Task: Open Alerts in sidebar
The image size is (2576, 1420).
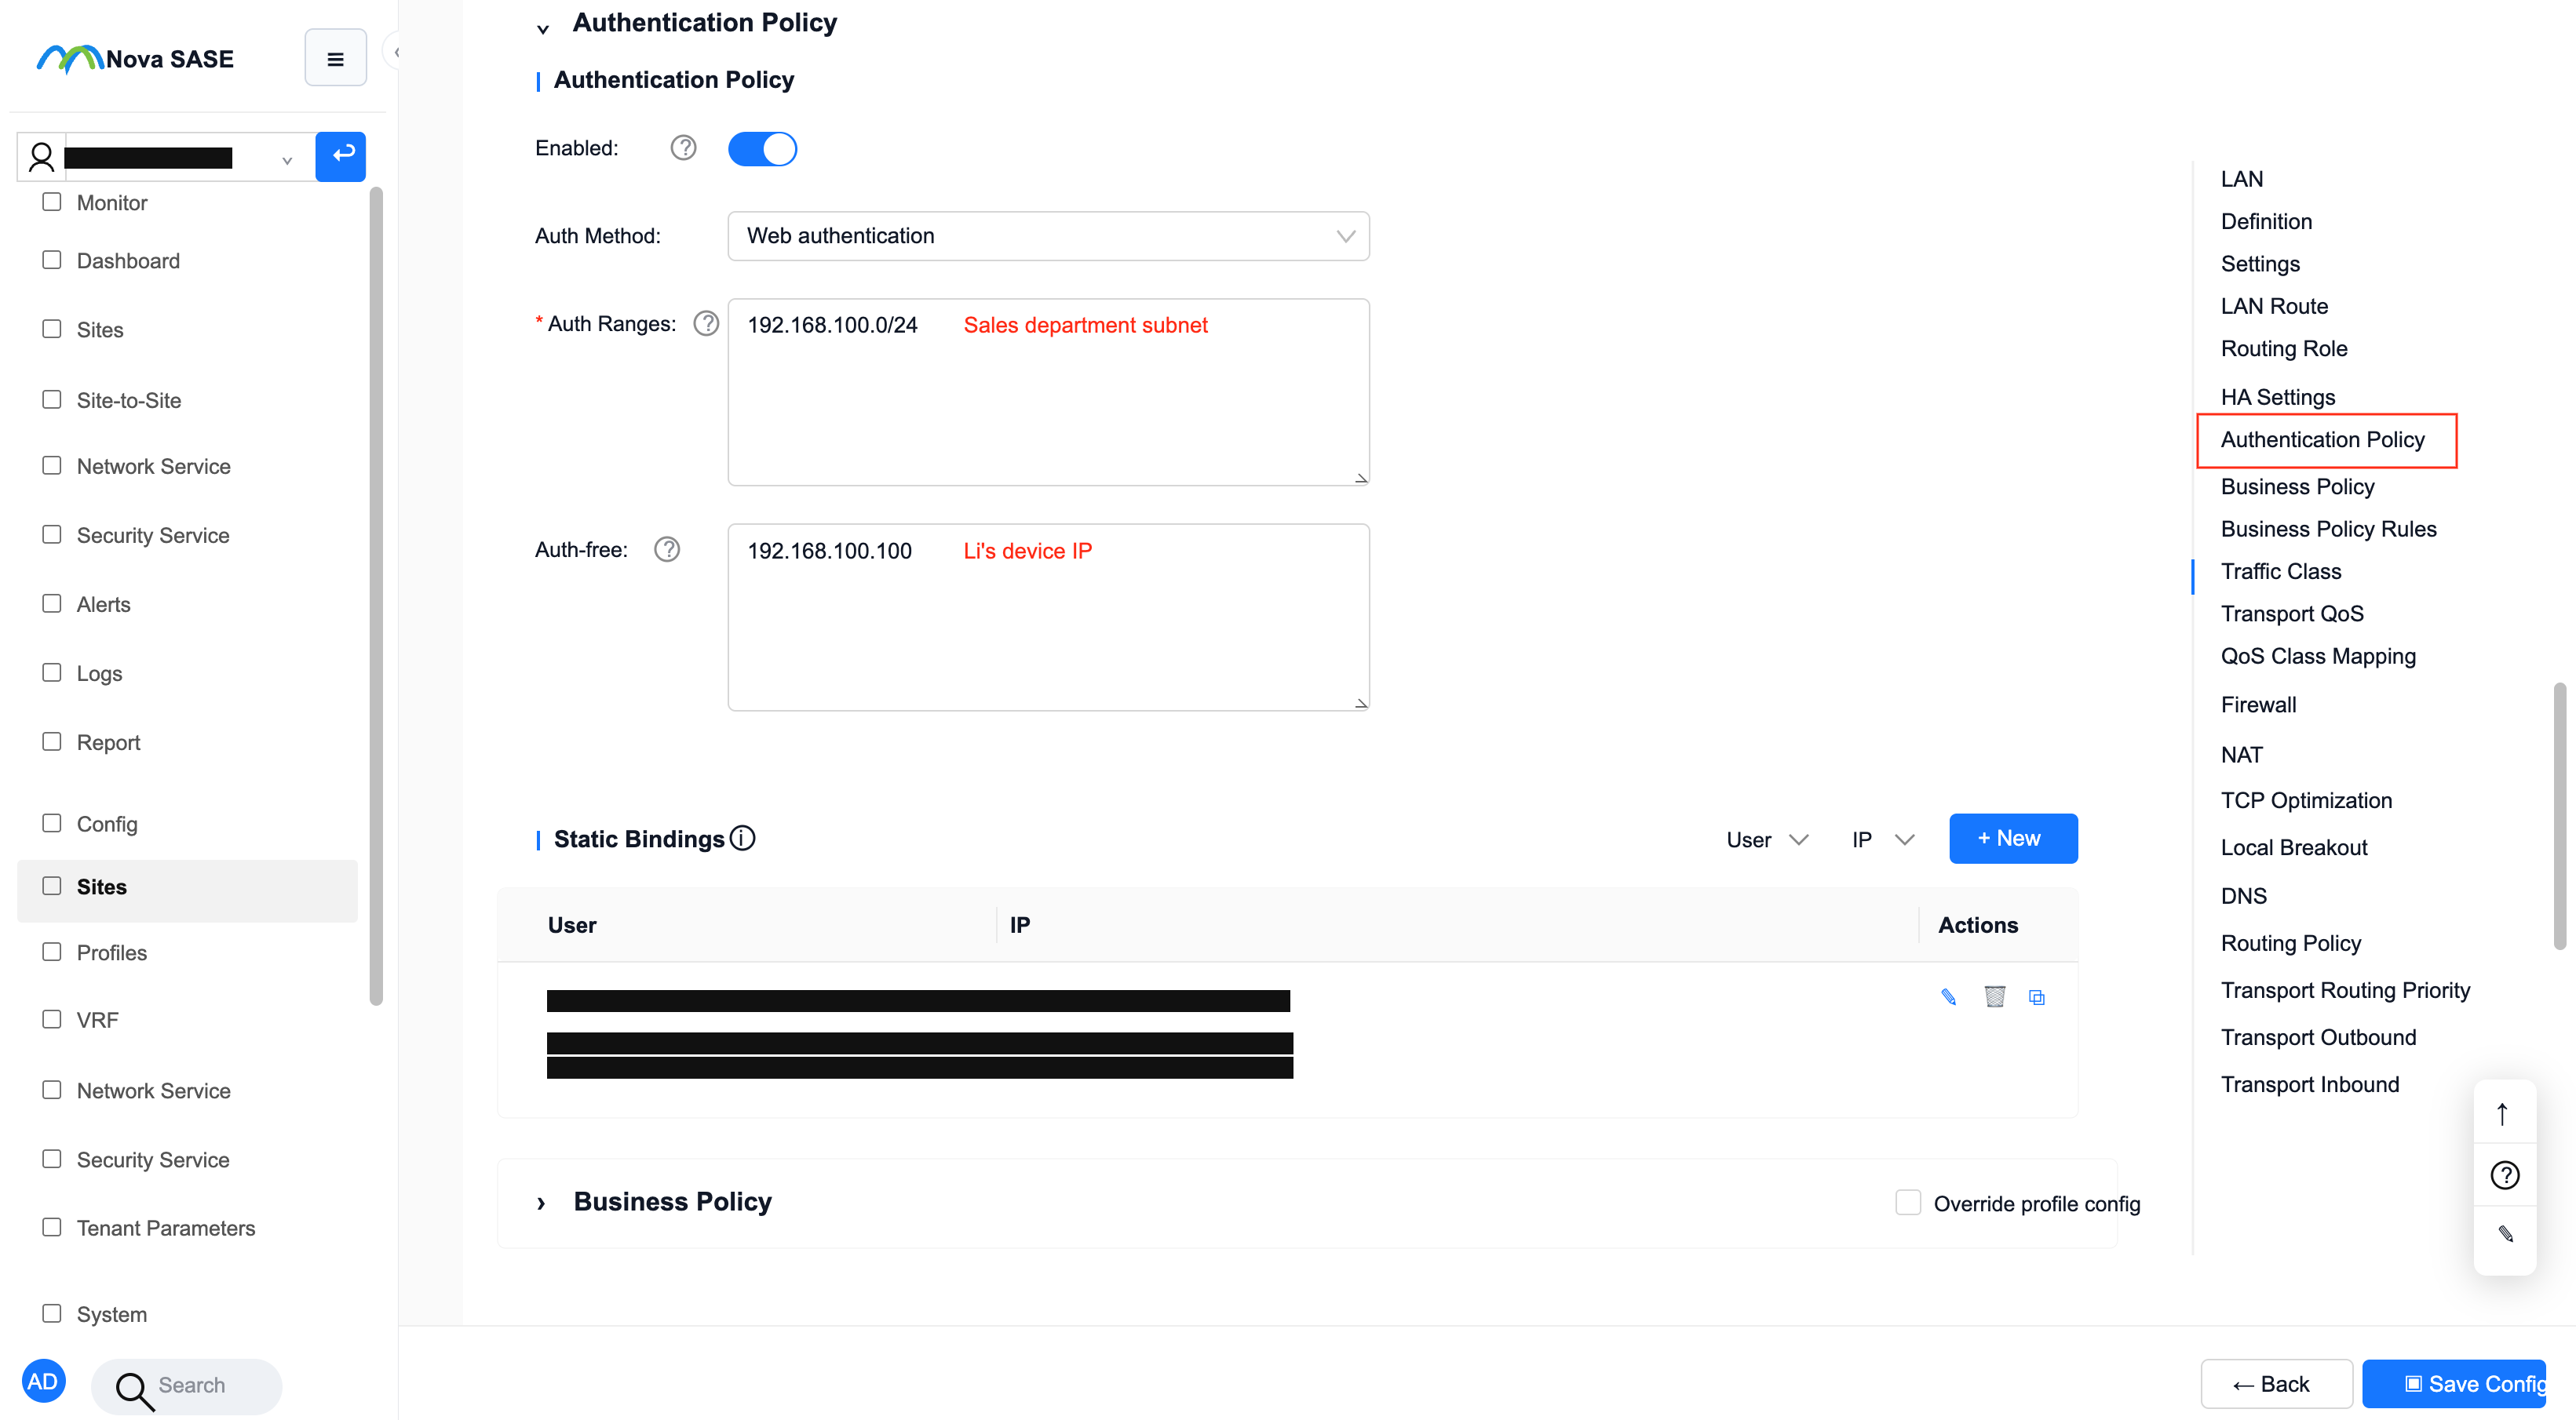Action: [x=103, y=605]
